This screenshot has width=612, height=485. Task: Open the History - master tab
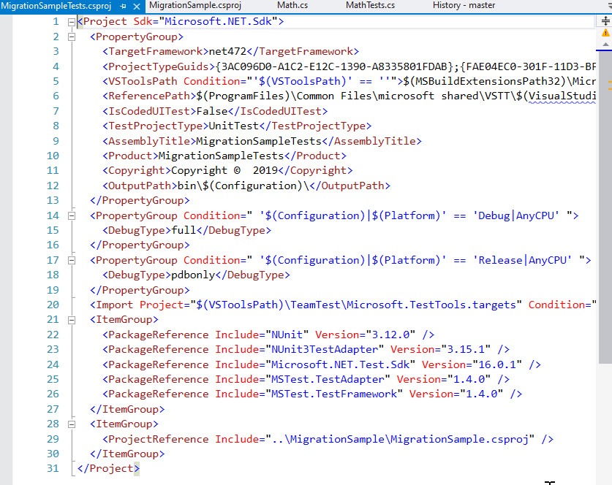tap(463, 6)
